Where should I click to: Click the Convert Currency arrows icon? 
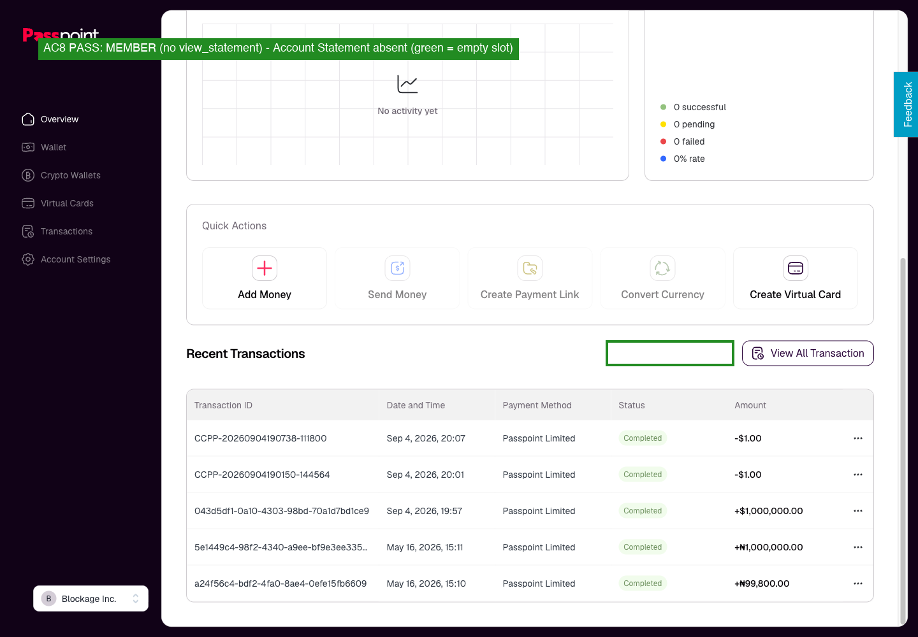tap(662, 268)
